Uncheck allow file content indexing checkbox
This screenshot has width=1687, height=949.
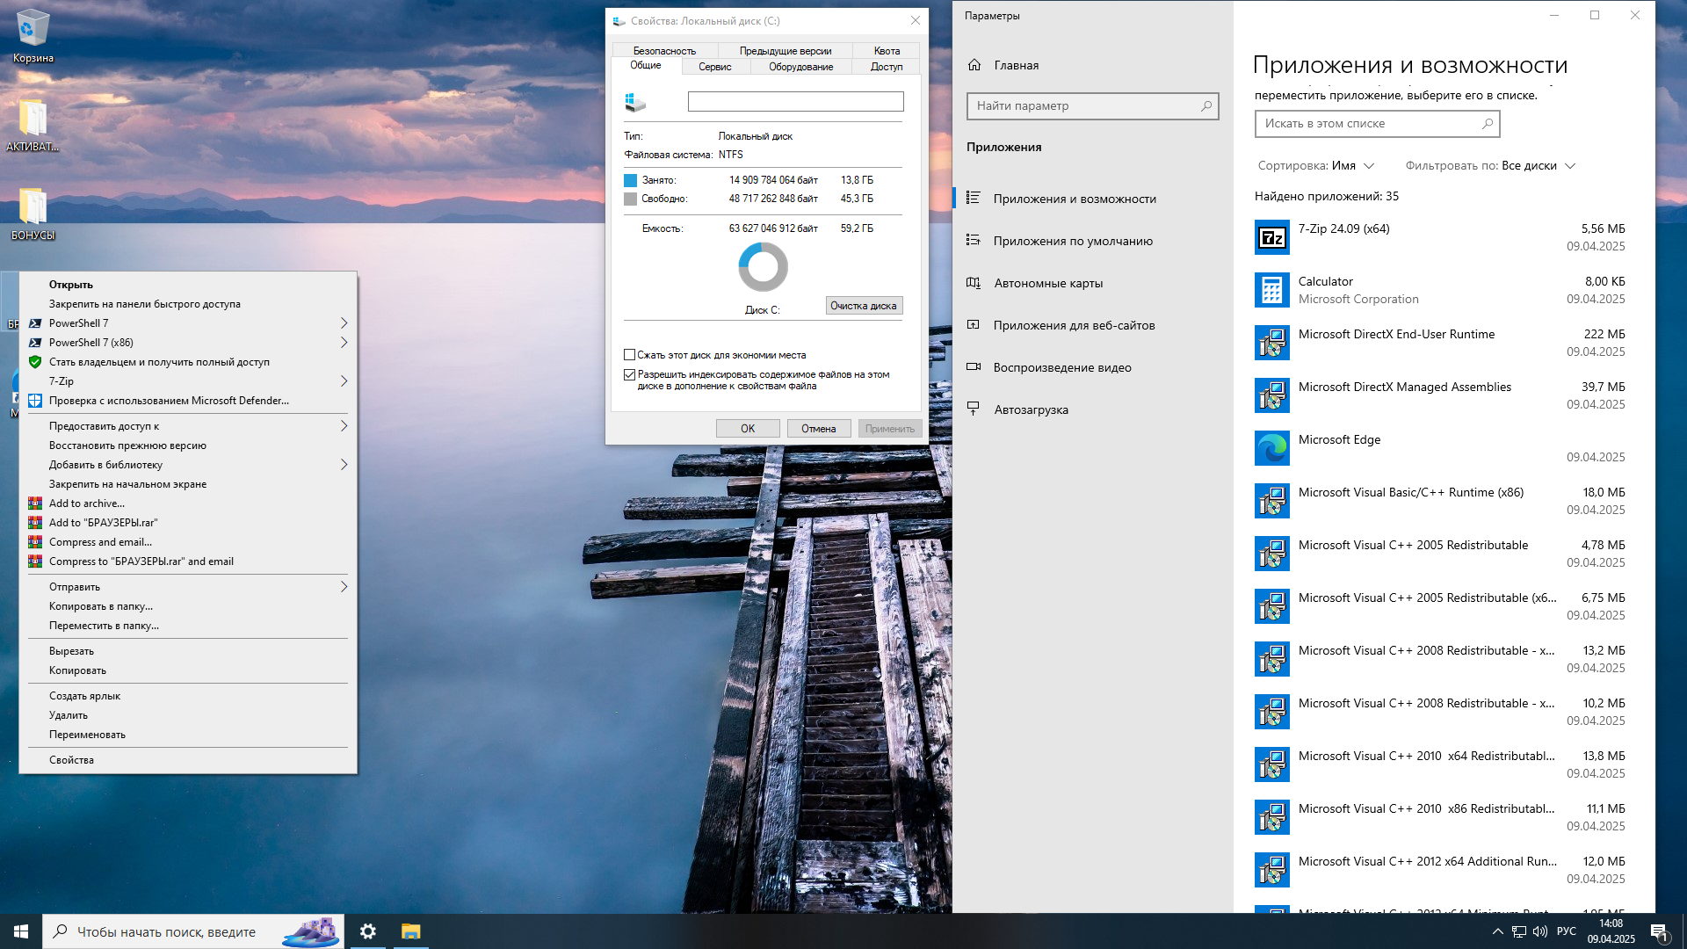629,374
